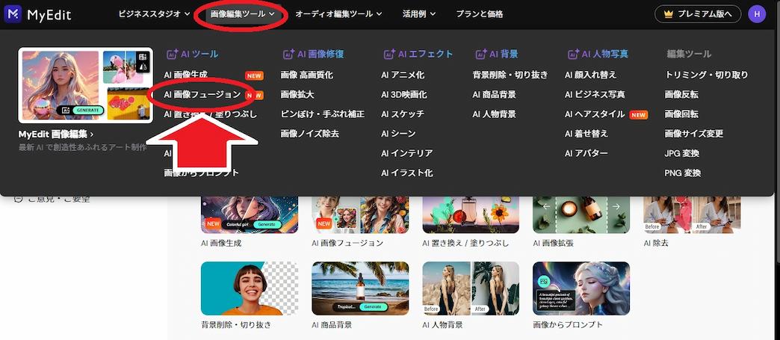Open 背景削除・切り抜き card thumbnail
The width and height of the screenshot is (780, 340).
(x=250, y=288)
